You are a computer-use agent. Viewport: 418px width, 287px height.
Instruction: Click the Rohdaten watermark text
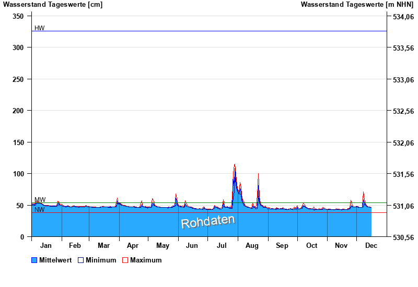208,221
